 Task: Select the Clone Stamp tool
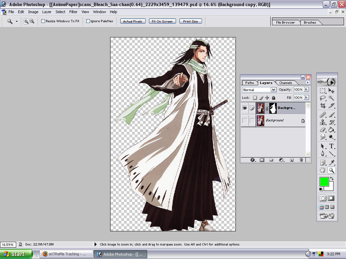[323, 122]
